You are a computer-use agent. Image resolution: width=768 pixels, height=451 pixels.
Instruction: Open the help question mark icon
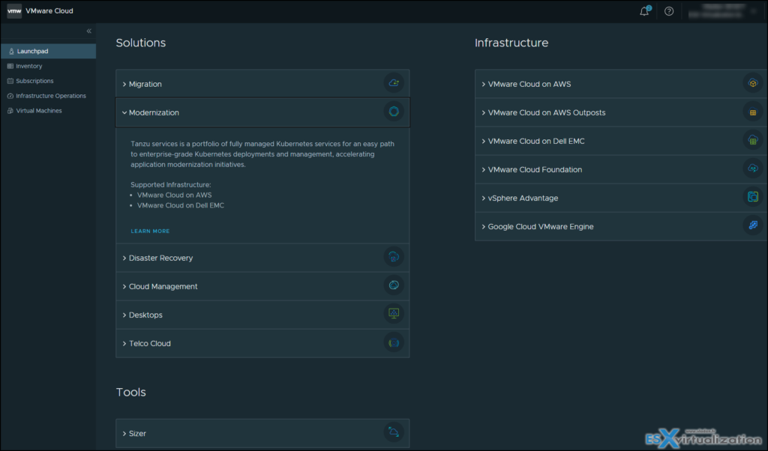667,10
